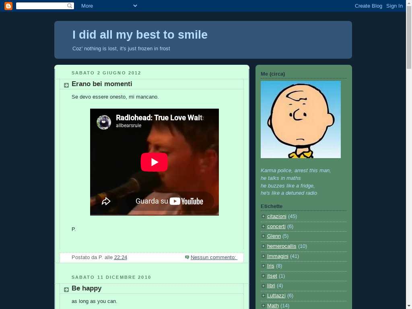Select the Math label link
The height and width of the screenshot is (309, 412).
pos(273,306)
